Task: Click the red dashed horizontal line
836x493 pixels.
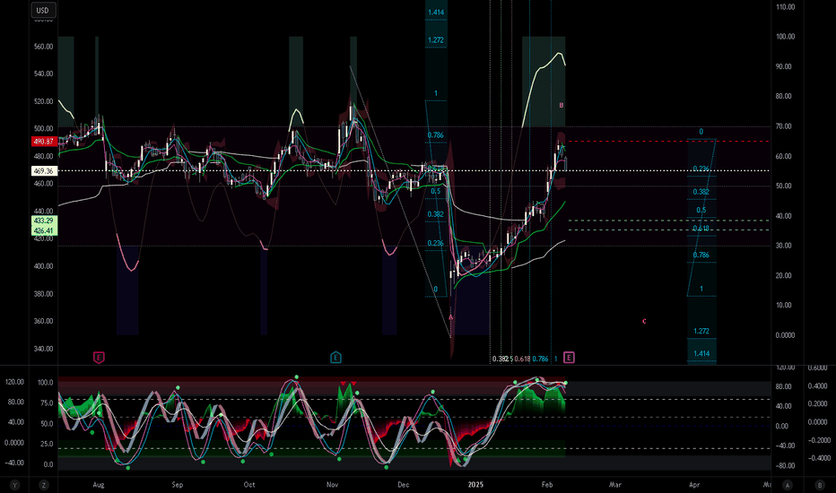Action: [x=668, y=142]
